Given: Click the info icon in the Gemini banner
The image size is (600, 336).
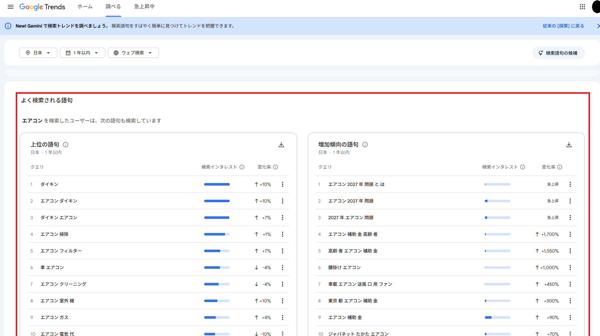Looking at the screenshot, I should click(8, 26).
